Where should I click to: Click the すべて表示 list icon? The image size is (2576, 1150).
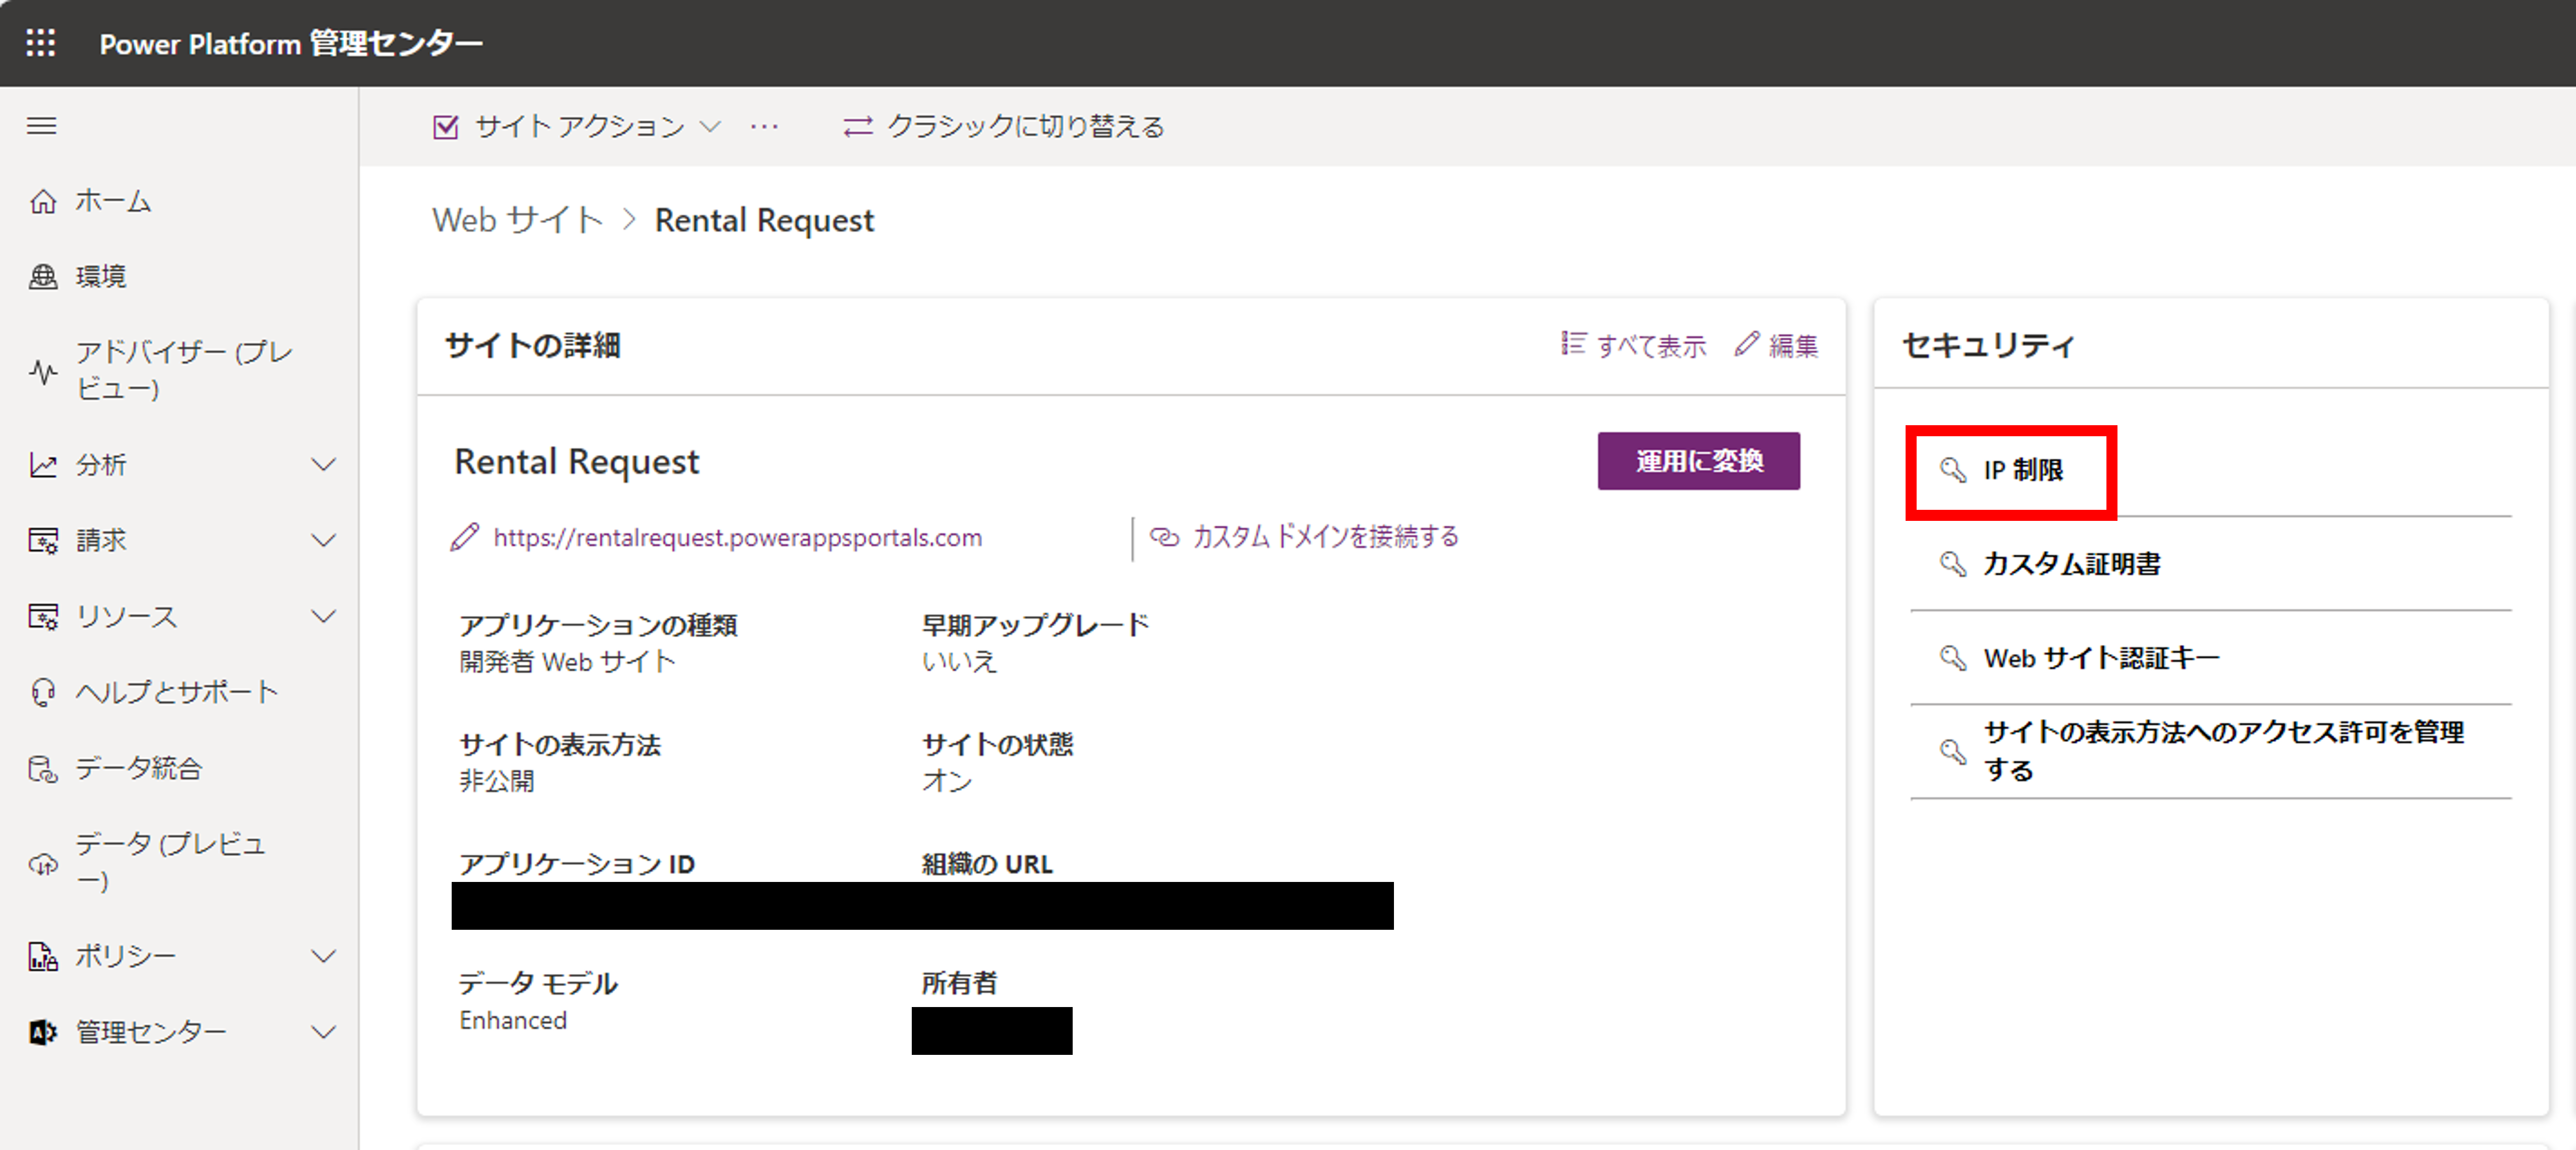click(1573, 344)
